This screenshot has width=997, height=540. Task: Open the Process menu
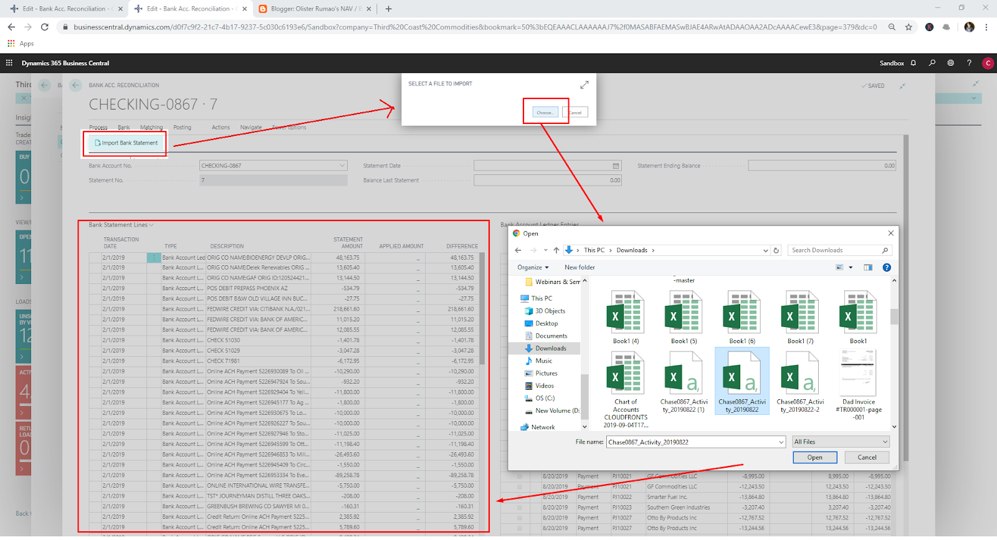point(98,128)
